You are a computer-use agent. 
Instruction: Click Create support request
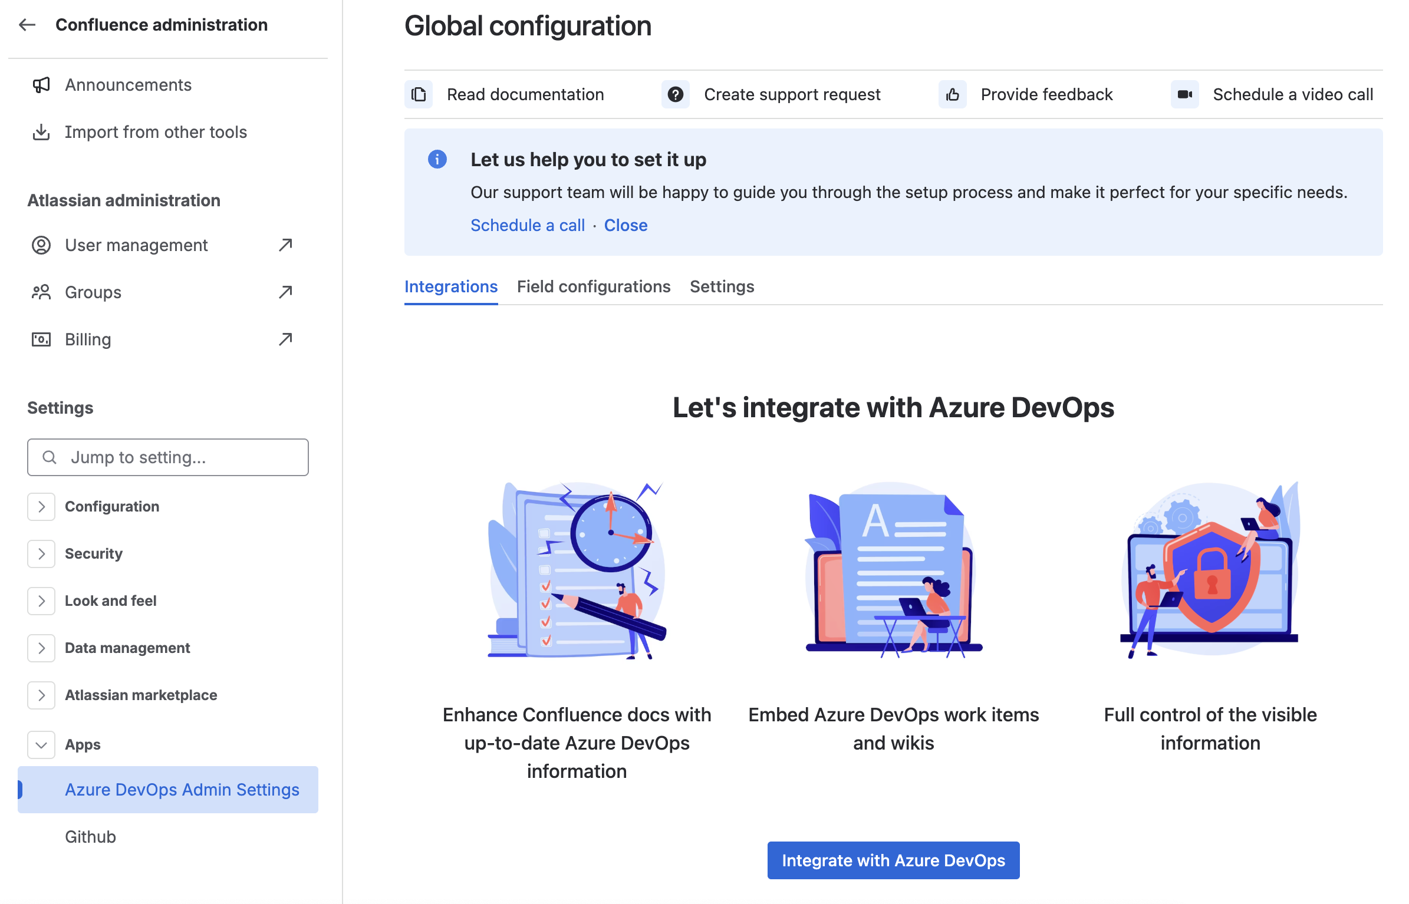[x=792, y=94]
